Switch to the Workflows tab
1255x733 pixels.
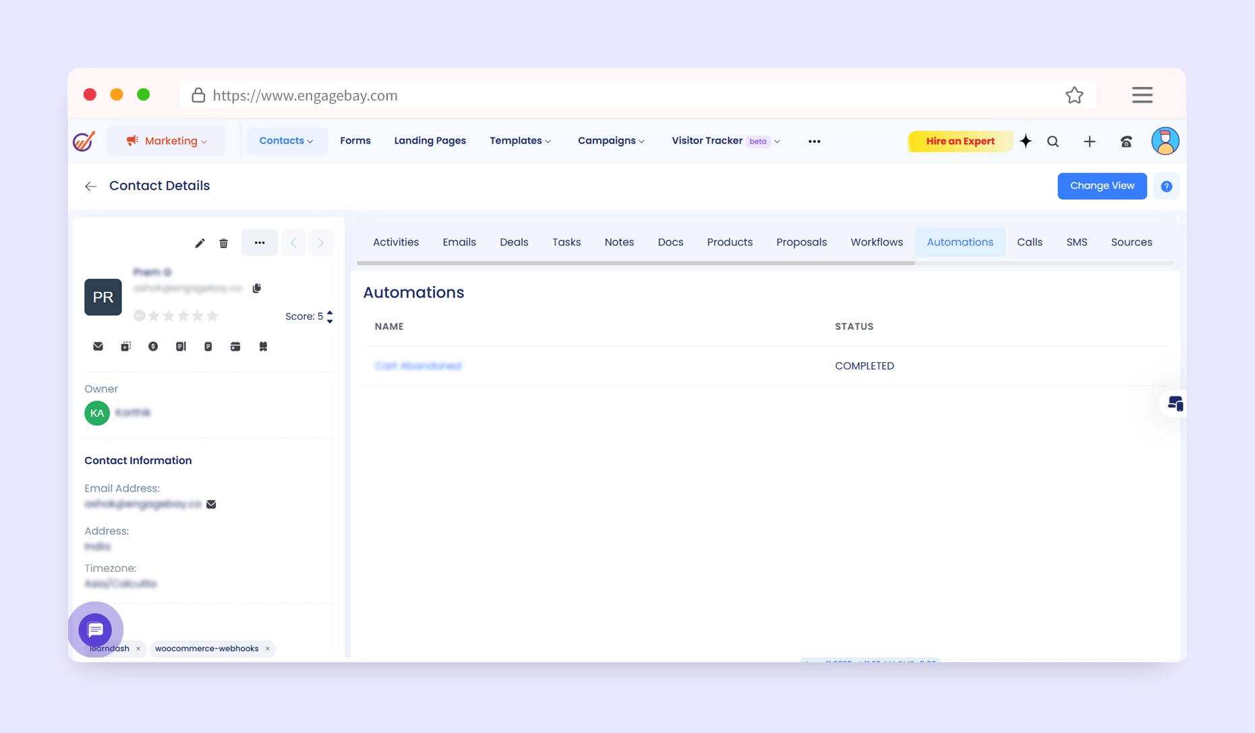click(x=876, y=242)
